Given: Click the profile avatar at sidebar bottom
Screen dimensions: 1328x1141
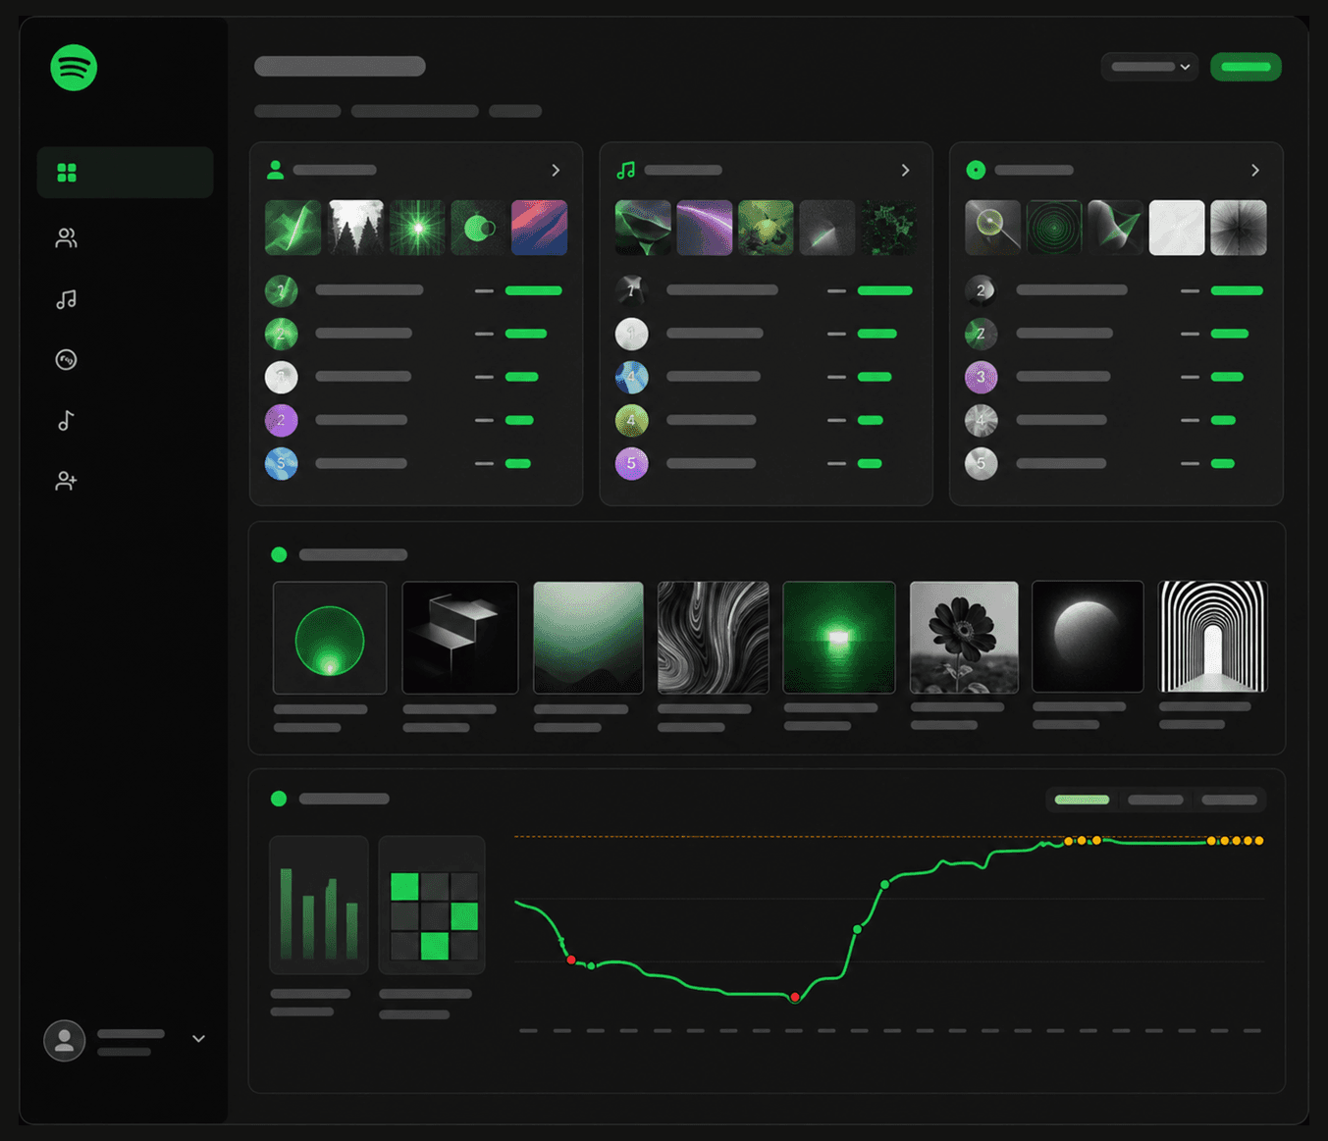Looking at the screenshot, I should tap(65, 1040).
